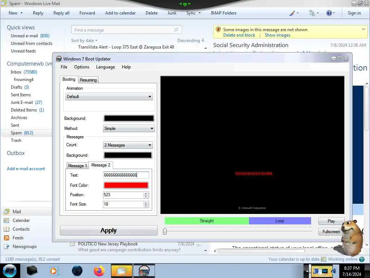Click the Loop purple animation segment
This screenshot has width=370, height=278.
click(280, 221)
